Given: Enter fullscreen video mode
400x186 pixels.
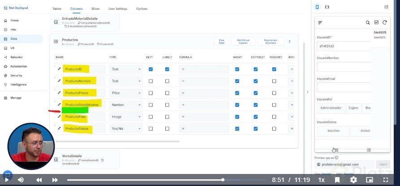Looking at the screenshot, I should tap(386, 180).
